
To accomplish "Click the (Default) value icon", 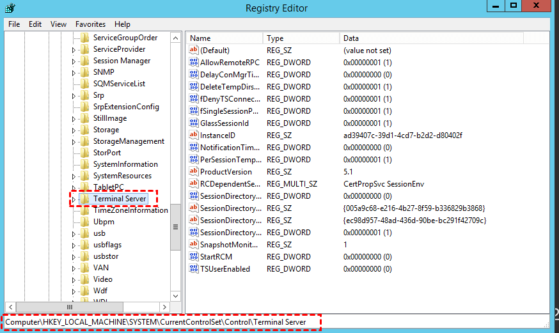I will (194, 50).
